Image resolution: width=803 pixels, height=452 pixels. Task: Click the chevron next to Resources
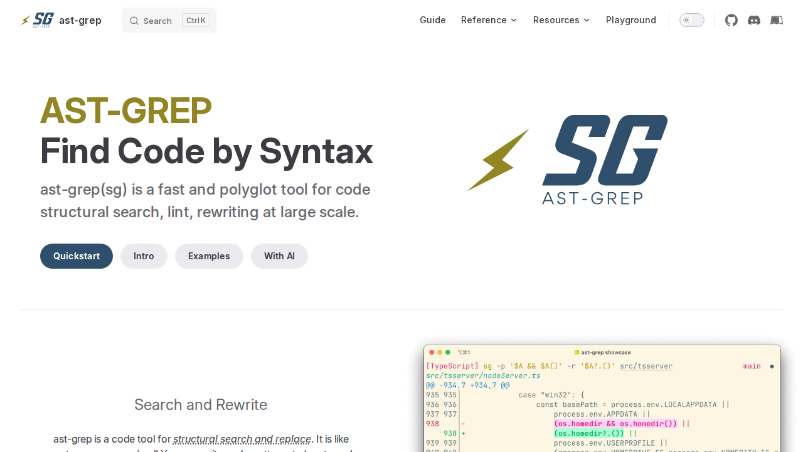(587, 20)
